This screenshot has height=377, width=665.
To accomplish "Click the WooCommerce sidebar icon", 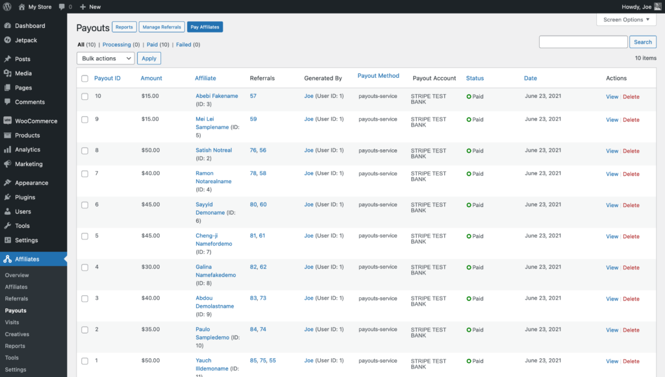I will pyautogui.click(x=7, y=121).
